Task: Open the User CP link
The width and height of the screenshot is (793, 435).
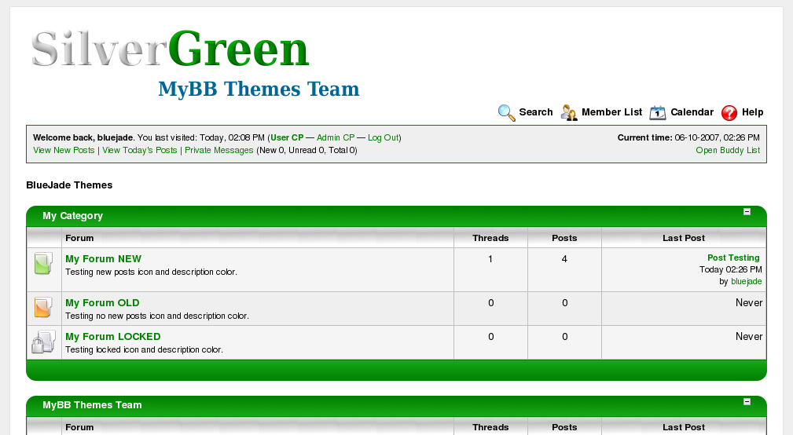Action: [x=287, y=137]
